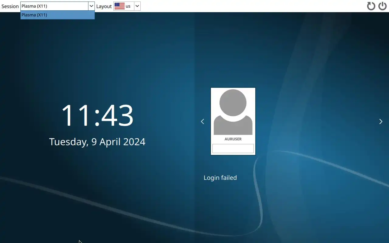Open the keyboard Layout dropdown arrow
The width and height of the screenshot is (389, 243).
(137, 6)
